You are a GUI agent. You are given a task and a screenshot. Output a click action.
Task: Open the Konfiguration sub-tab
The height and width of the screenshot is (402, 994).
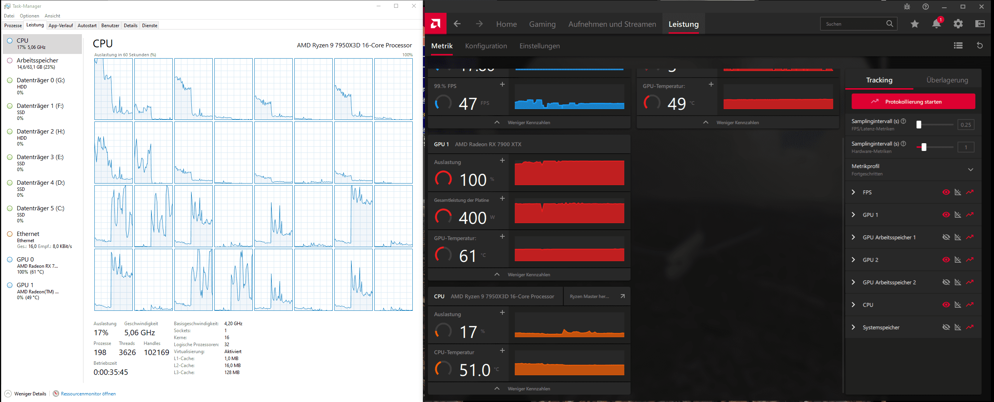(x=486, y=46)
